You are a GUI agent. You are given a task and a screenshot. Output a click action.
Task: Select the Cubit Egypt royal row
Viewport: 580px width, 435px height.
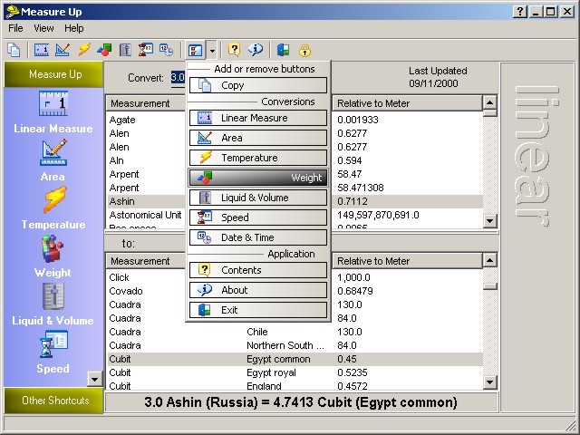(x=295, y=372)
